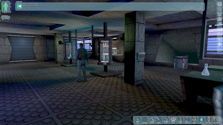Viewport: 223px width, 125px height.
Task: Equip the Crossbow from the belt
Action: pos(152,120)
